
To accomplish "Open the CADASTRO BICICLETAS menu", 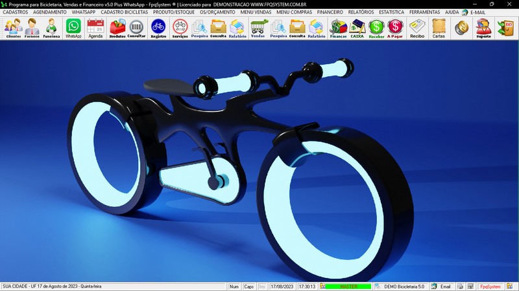I will 125,12.
